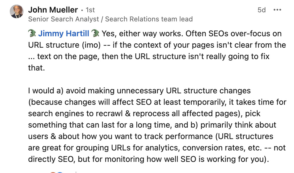Click the Senior Search Analyst headline text

pos(63,19)
